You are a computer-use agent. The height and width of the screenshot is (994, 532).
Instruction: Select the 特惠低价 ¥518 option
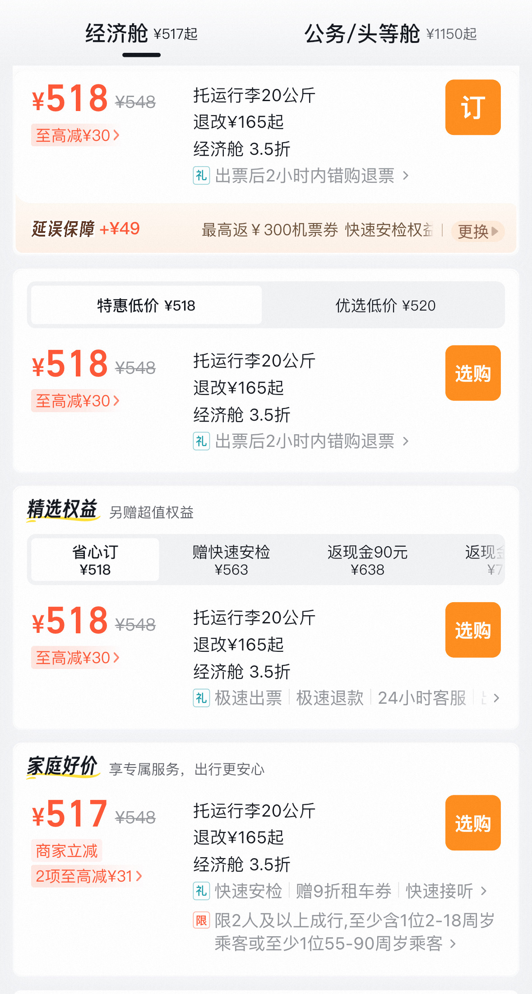146,306
